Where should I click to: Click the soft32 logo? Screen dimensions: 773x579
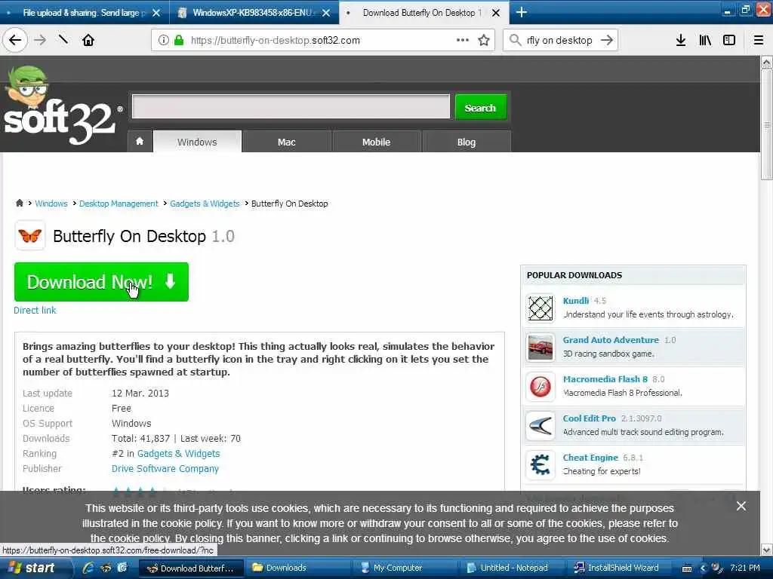pos(62,106)
